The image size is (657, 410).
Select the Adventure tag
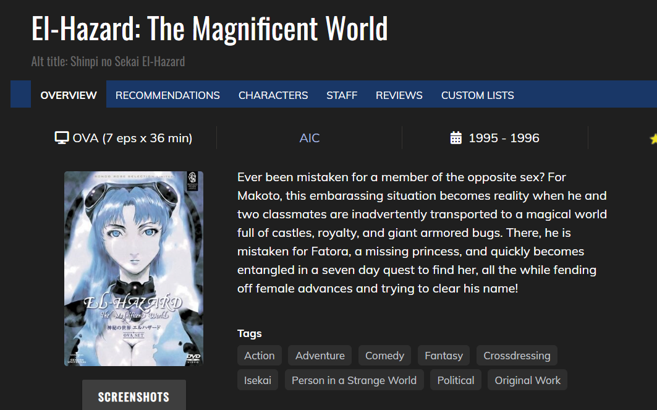tap(320, 356)
